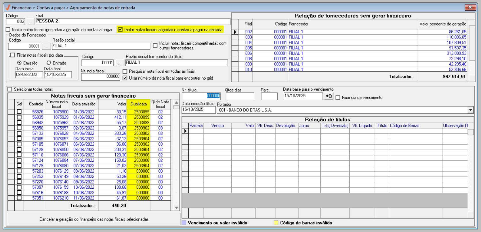
Task: Open lookup for título supplier code
Action: [x=120, y=63]
